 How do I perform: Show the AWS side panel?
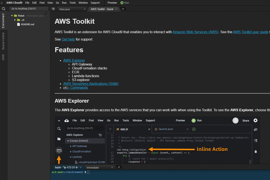click(x=3, y=57)
